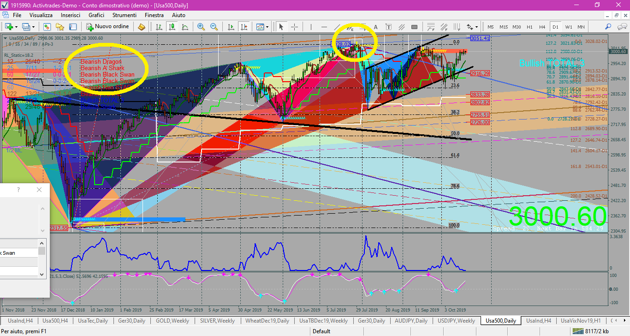Expand the arrows objects dropdown arrow

click(476, 27)
